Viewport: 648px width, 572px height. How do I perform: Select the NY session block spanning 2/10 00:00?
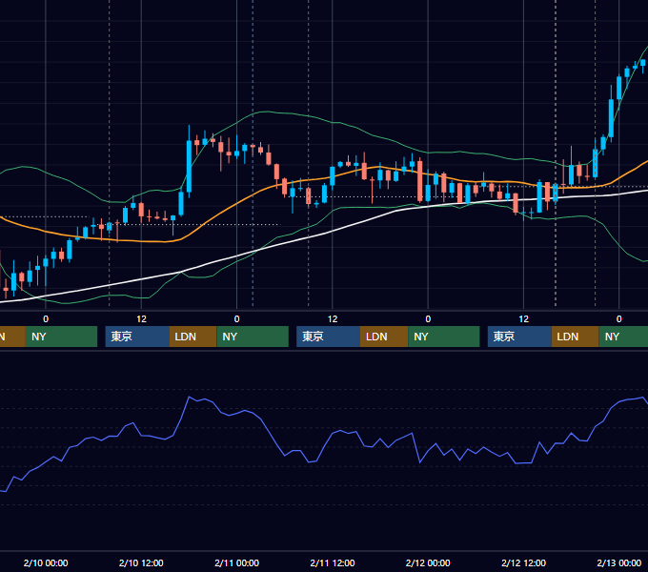61,337
